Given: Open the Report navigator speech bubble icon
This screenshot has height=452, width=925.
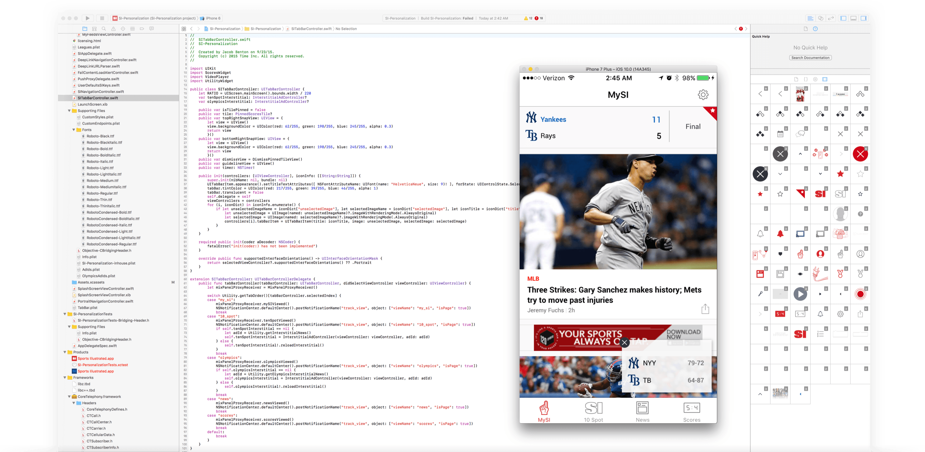Looking at the screenshot, I should pyautogui.click(x=152, y=29).
